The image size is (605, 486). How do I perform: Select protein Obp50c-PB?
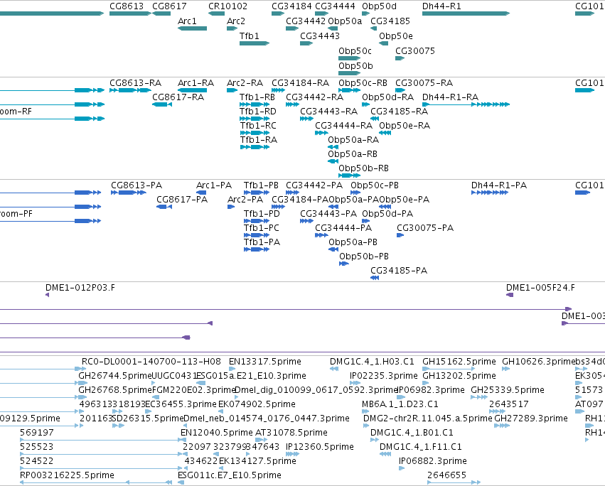(x=374, y=185)
